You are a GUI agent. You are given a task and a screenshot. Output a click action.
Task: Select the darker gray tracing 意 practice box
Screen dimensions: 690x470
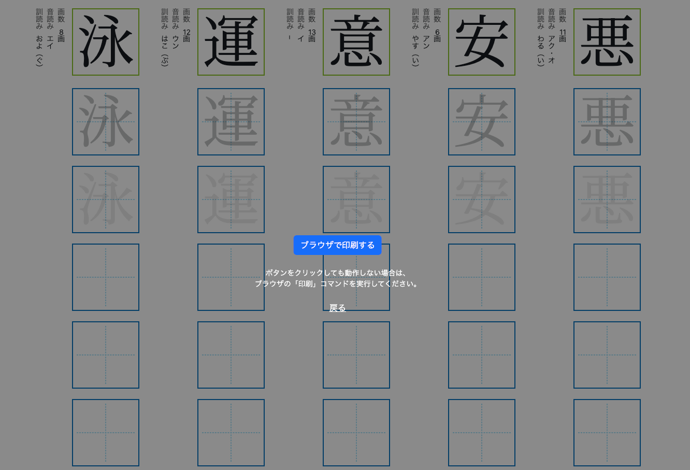pyautogui.click(x=356, y=122)
